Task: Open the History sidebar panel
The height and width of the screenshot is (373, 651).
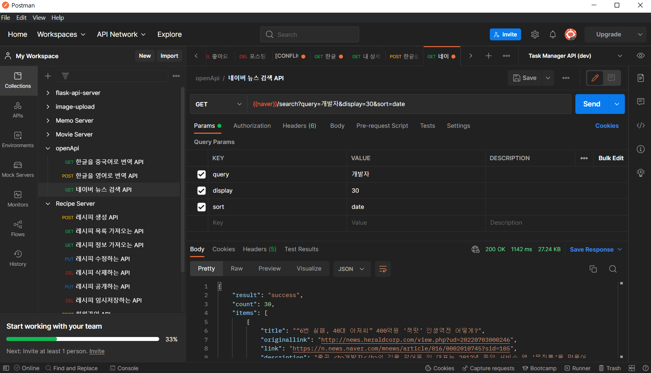Action: click(x=18, y=258)
